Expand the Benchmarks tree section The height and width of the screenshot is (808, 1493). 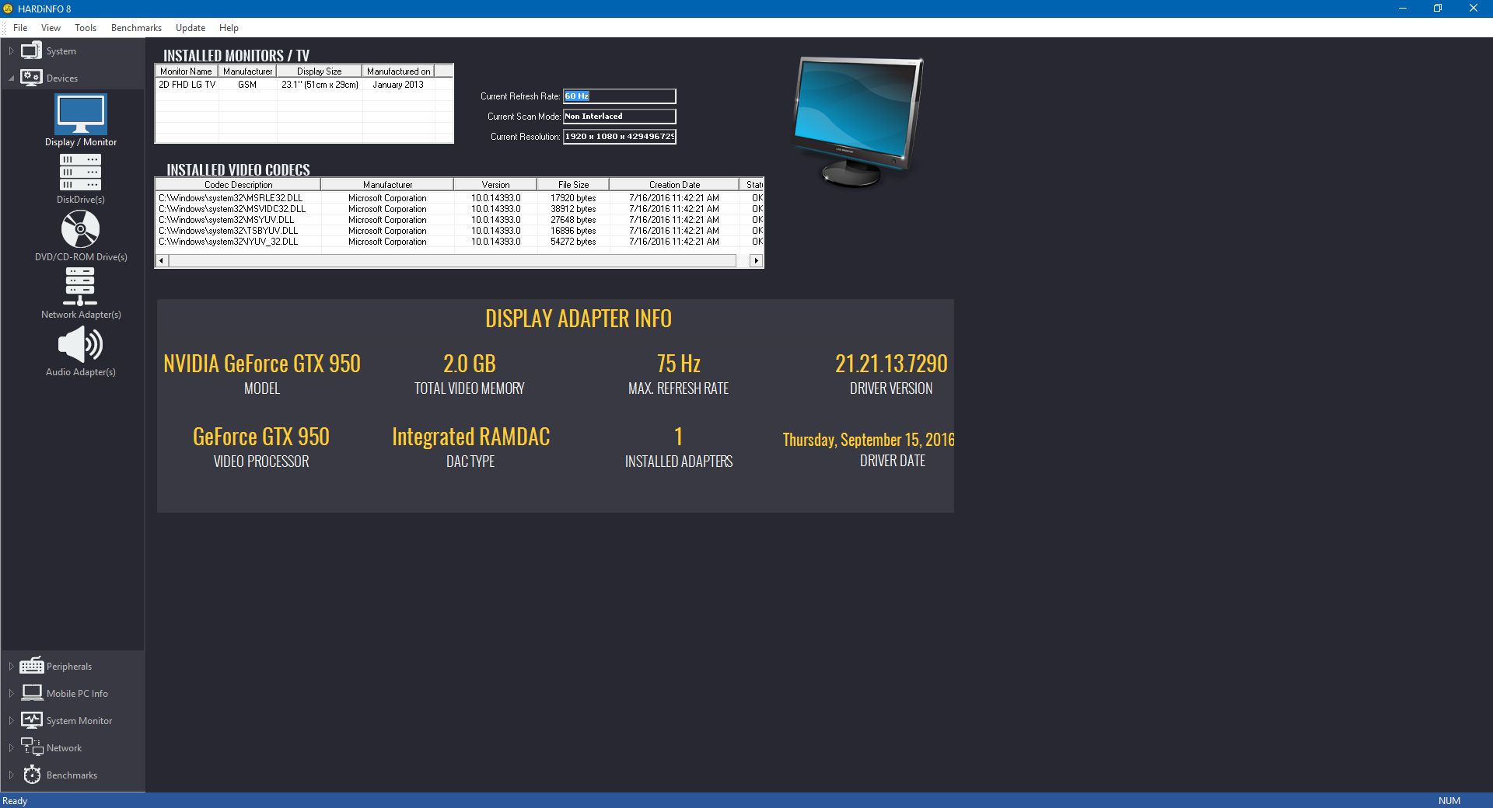click(11, 775)
